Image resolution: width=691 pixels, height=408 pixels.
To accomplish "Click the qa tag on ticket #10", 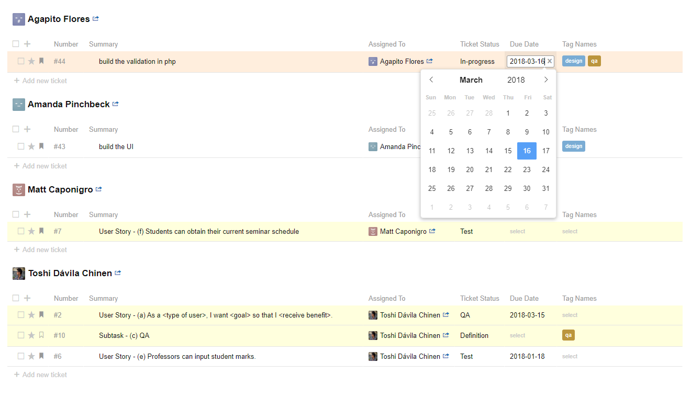I will pos(569,335).
